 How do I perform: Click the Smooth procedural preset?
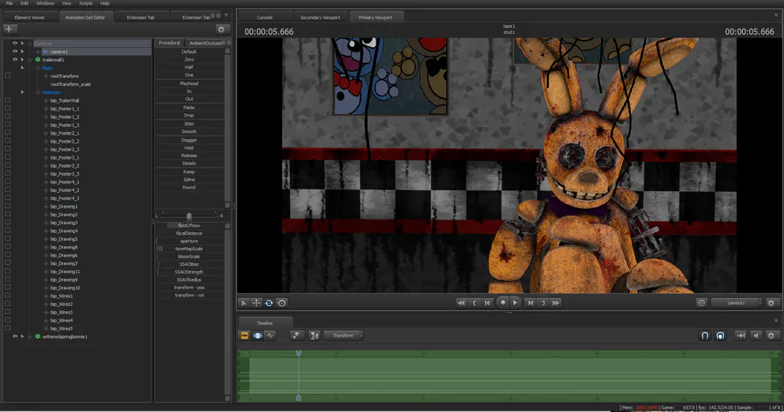[189, 131]
